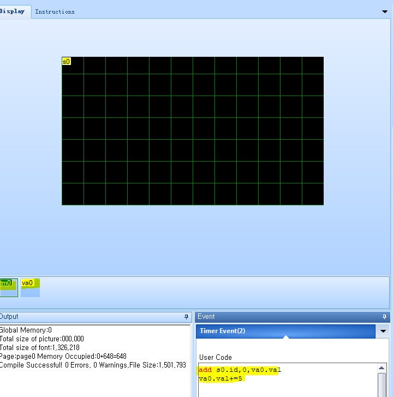Select the Timer Event(2) tab

pos(285,331)
